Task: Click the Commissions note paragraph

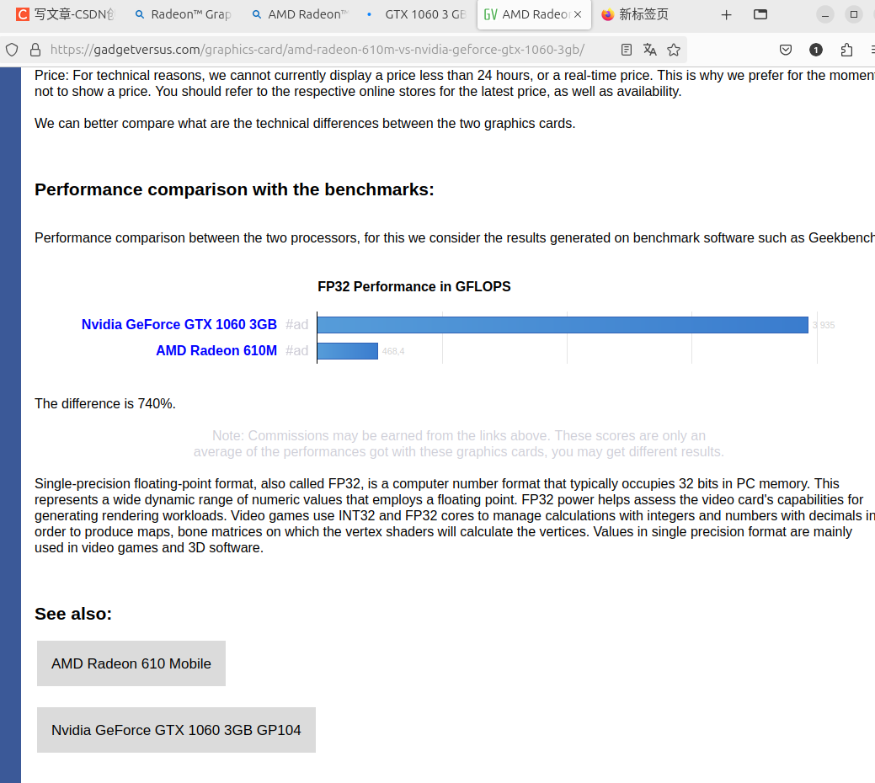Action: (459, 444)
